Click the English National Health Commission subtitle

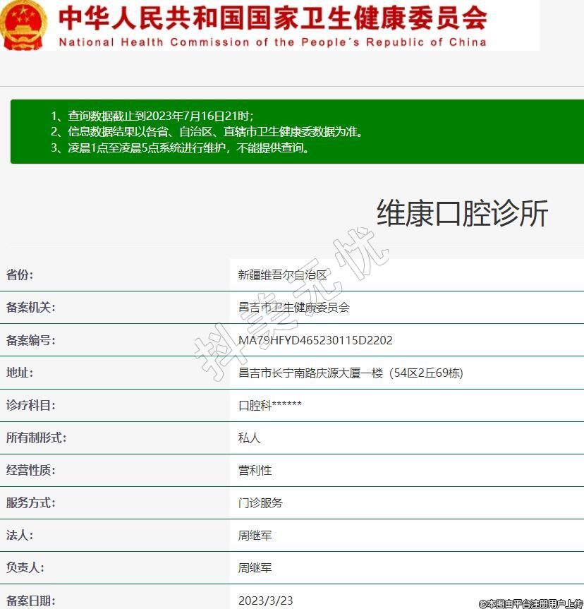pos(272,42)
